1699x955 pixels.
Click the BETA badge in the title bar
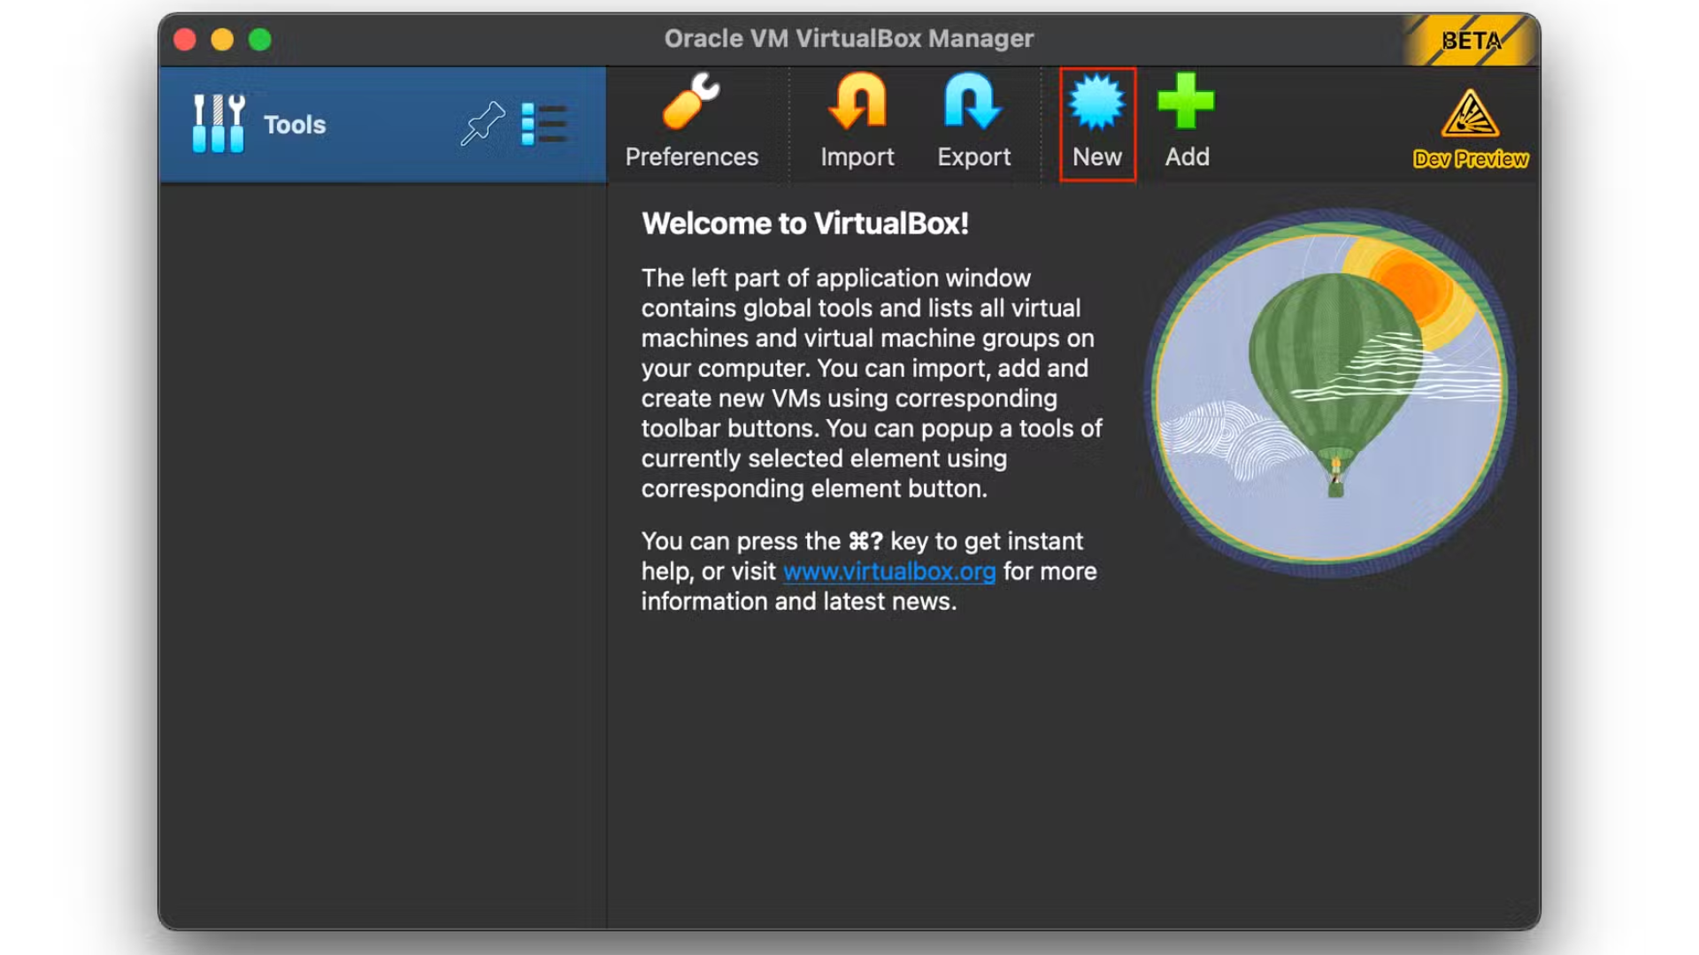point(1471,41)
